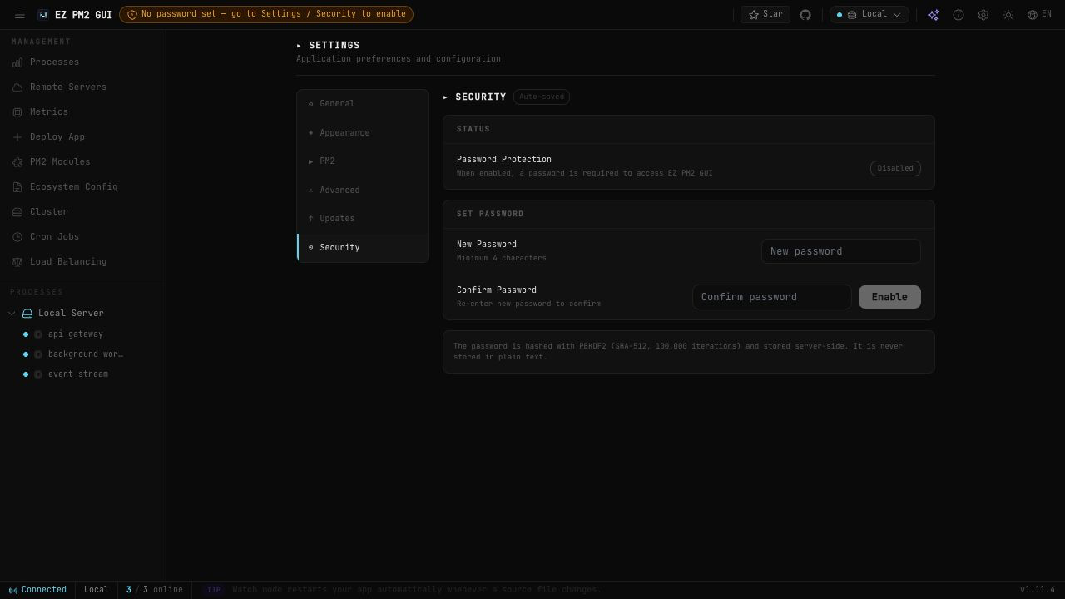This screenshot has width=1065, height=599.
Task: Click the Load Balancing scales icon
Action: point(17,262)
